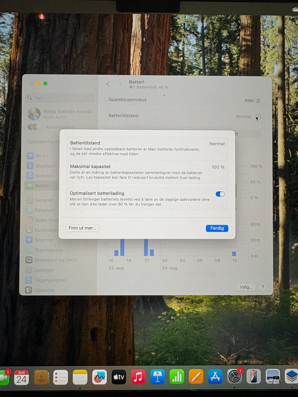298x397 pixels.
Task: Open Generelt settings gear icon
Action: 29,200
